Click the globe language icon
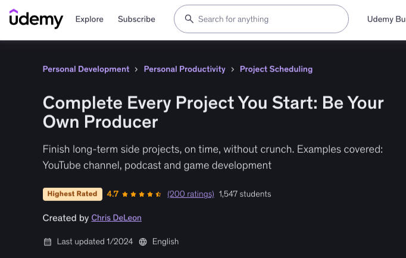The image size is (406, 258). click(x=143, y=242)
